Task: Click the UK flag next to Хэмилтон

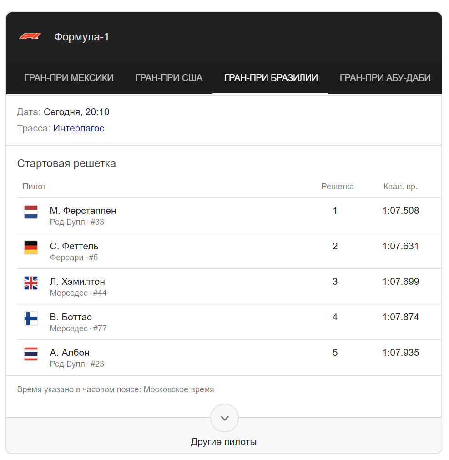Action: coord(31,283)
